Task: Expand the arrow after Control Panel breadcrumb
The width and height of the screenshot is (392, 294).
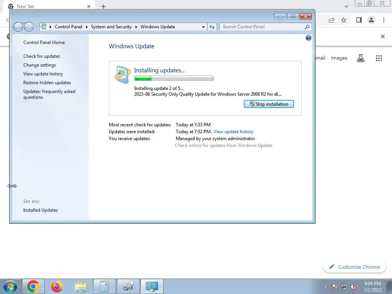Action: coord(87,27)
